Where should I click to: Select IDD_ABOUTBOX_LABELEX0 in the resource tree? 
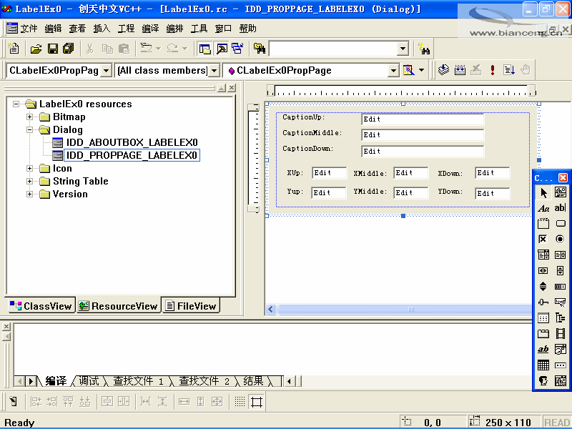click(132, 142)
